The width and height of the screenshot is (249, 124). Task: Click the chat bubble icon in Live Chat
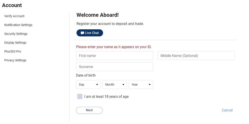tap(82, 33)
